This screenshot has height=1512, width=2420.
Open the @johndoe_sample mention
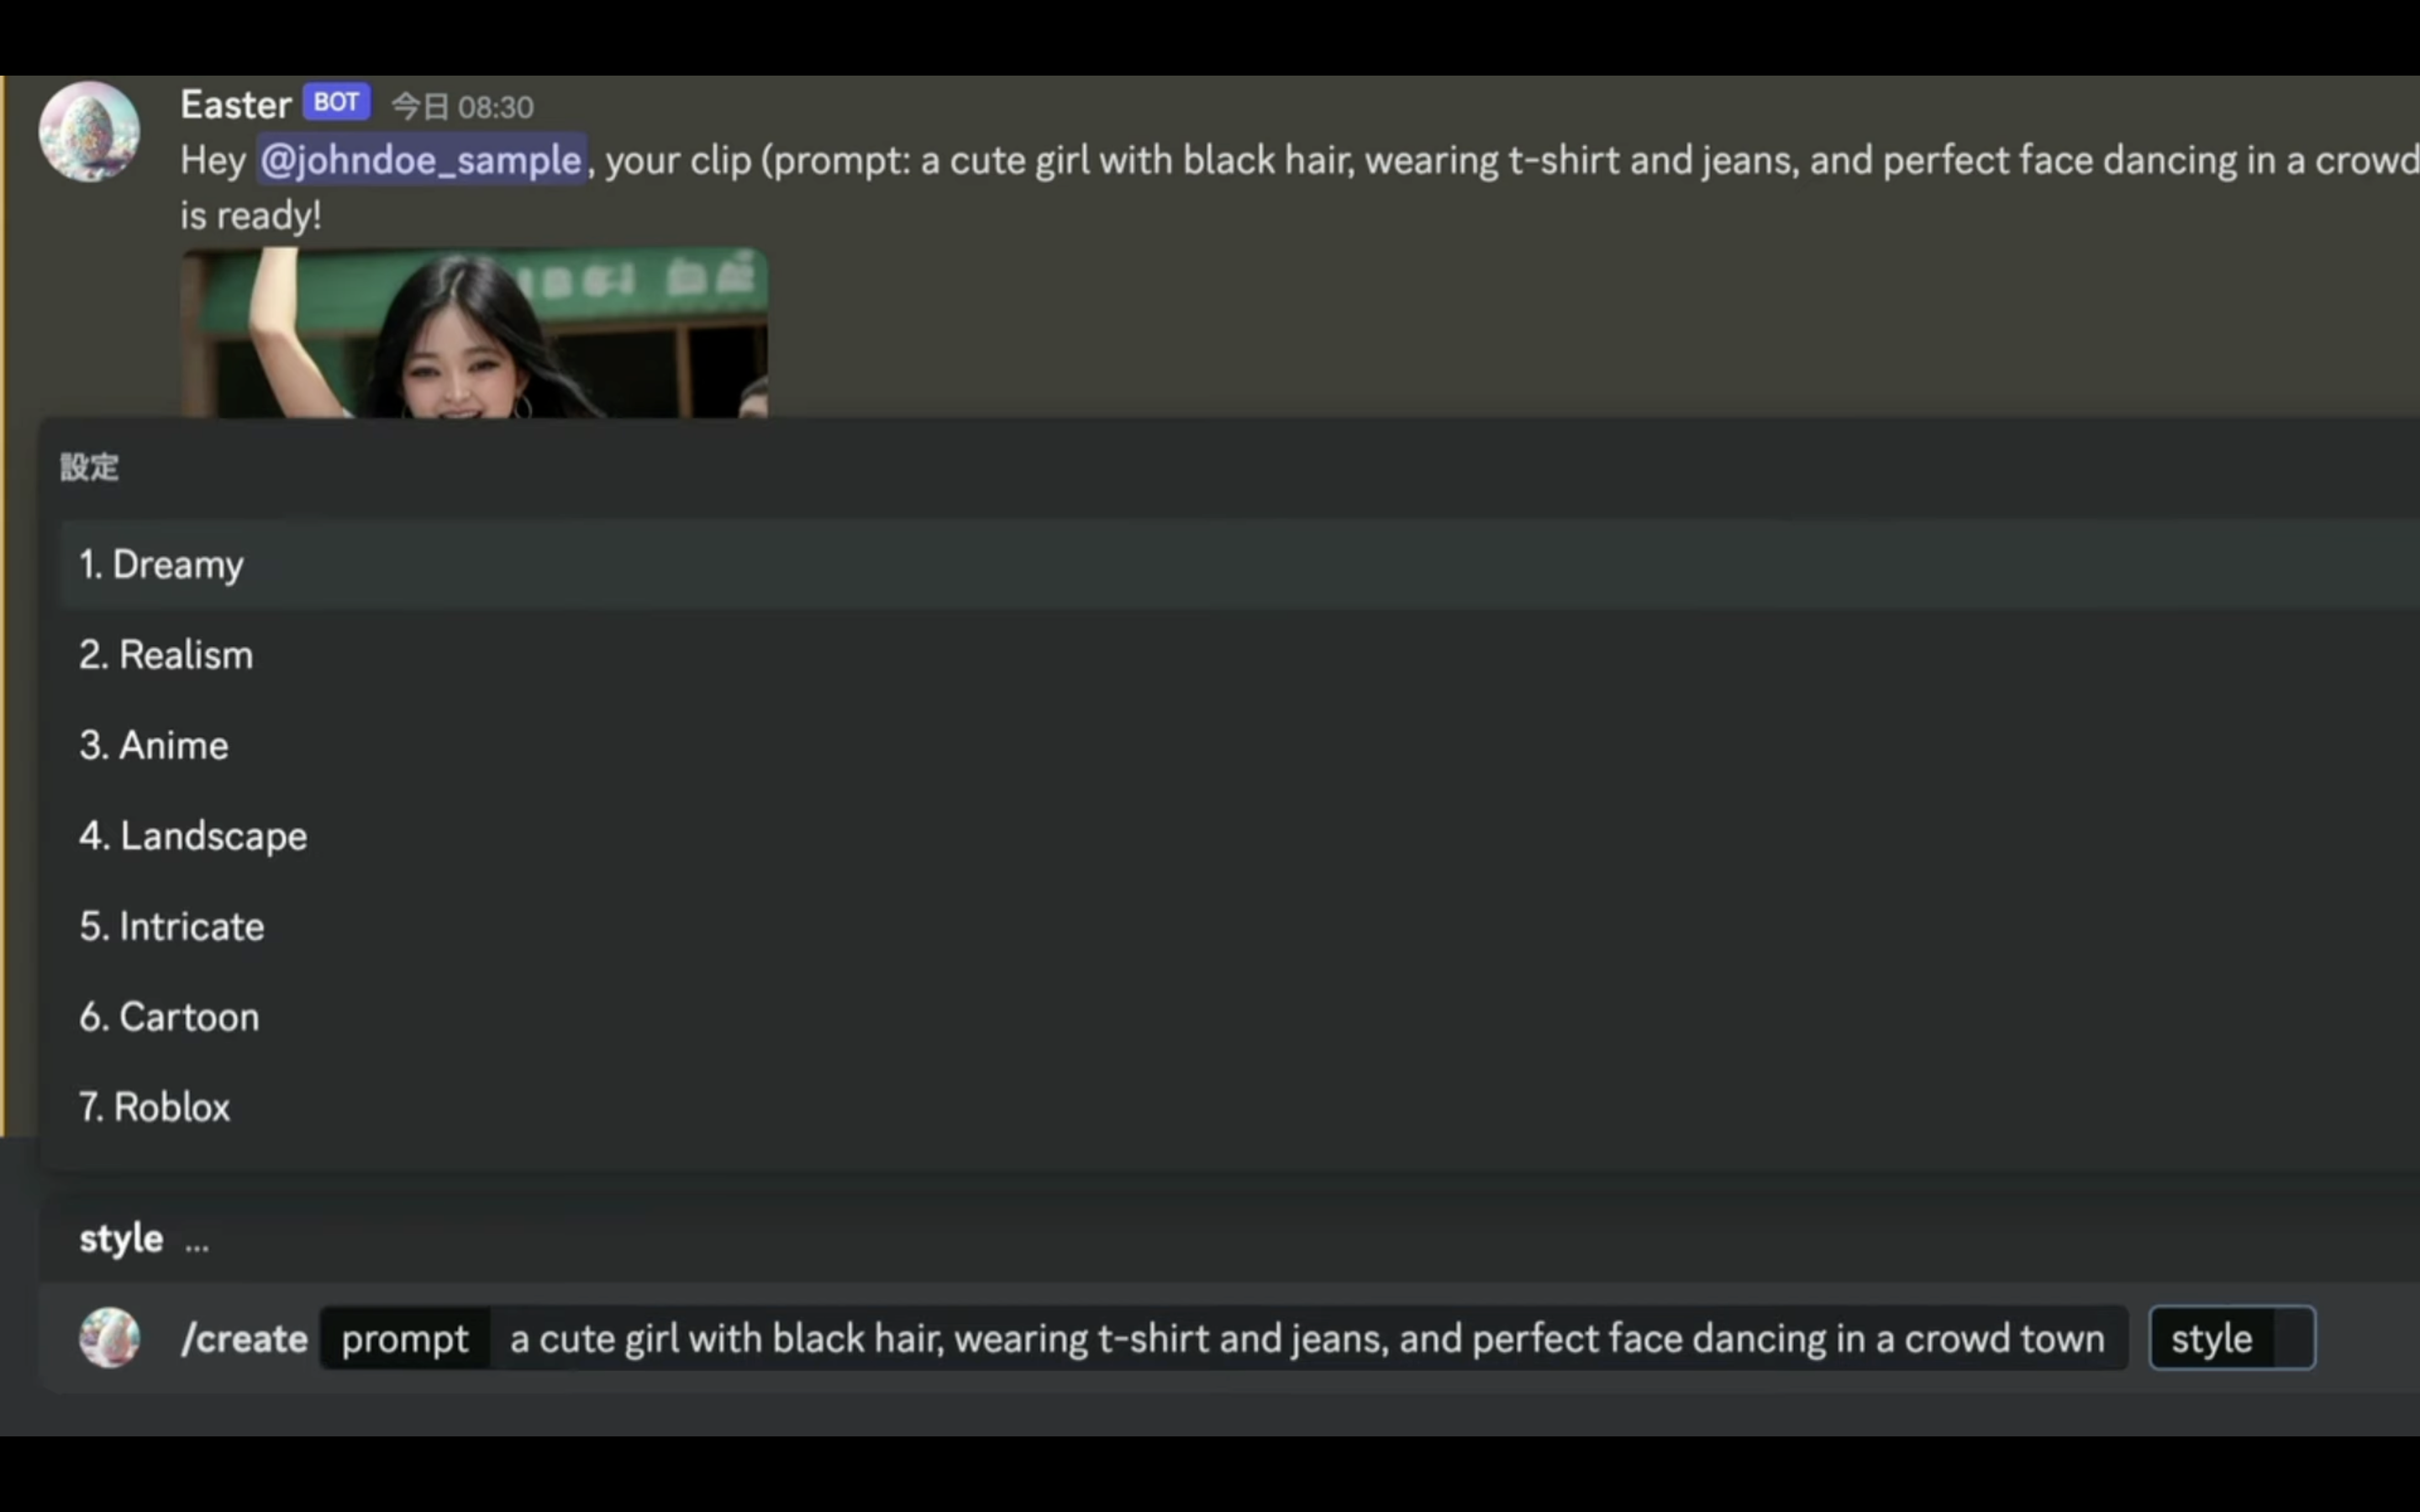pyautogui.click(x=421, y=160)
